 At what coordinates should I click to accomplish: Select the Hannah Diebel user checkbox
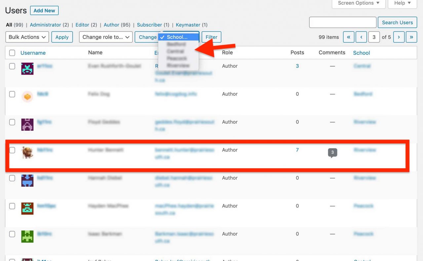pyautogui.click(x=12, y=178)
